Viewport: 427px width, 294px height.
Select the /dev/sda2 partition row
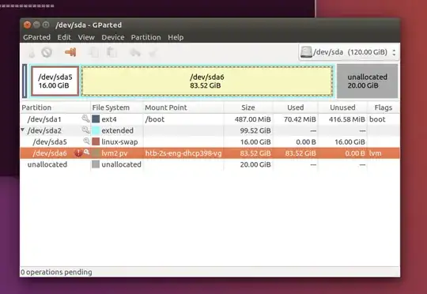[x=210, y=130]
